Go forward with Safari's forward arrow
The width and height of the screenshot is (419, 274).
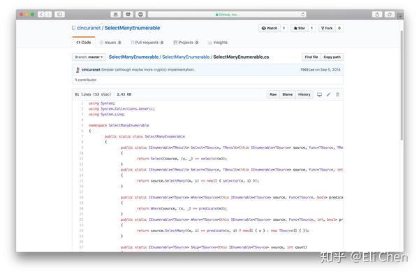tap(48, 15)
